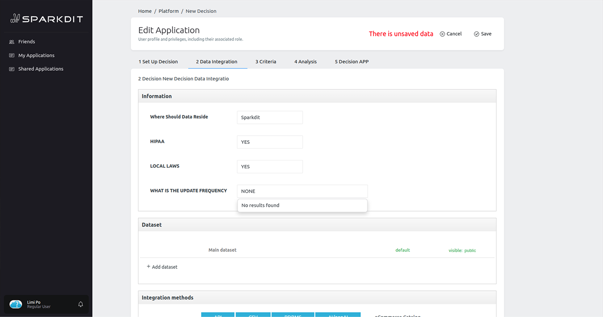This screenshot has width=603, height=317.
Task: Click the Sparkdit logo
Action: pyautogui.click(x=46, y=18)
